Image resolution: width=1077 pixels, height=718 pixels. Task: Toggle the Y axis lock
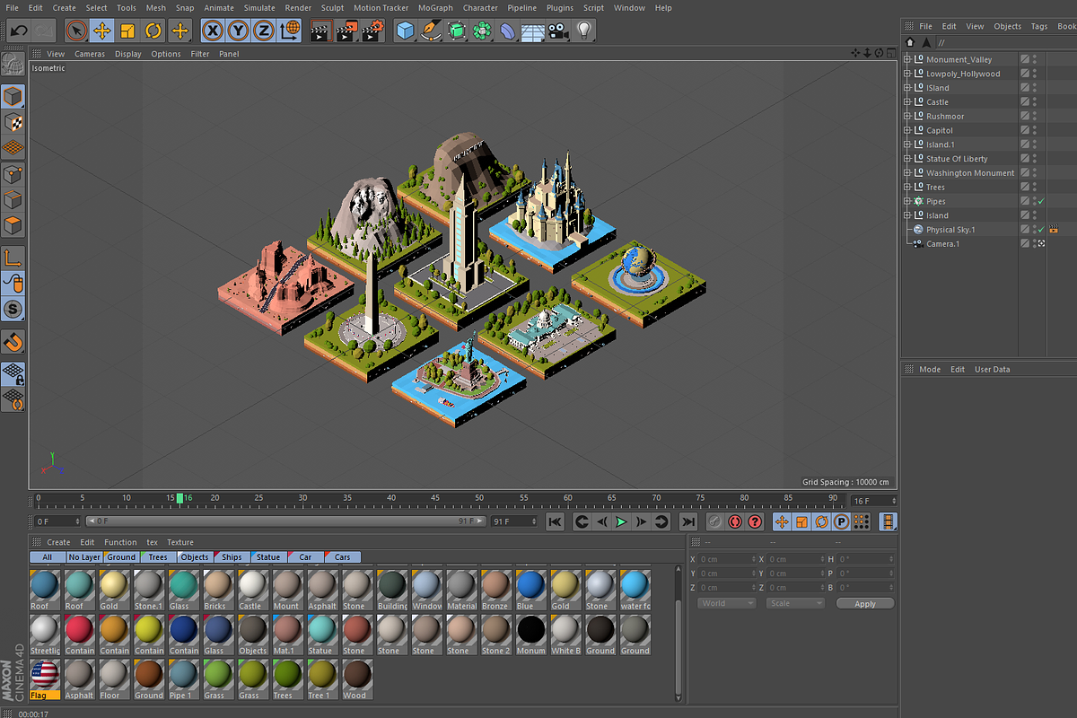(238, 31)
